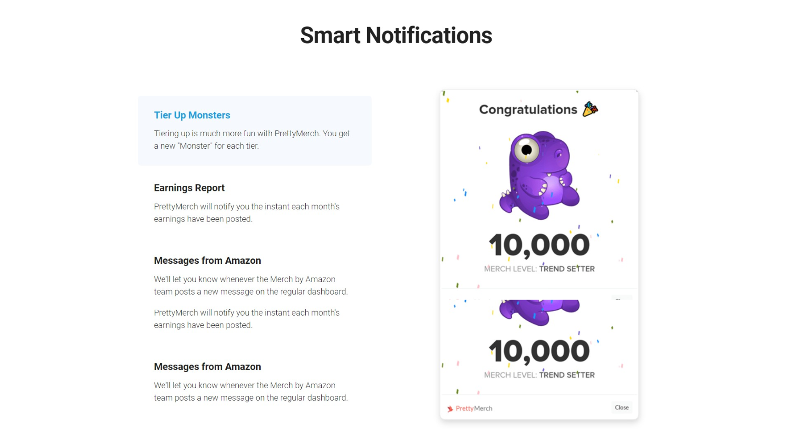The image size is (789, 429).
Task: Click the lower 10,000 sales number
Action: pos(539,351)
